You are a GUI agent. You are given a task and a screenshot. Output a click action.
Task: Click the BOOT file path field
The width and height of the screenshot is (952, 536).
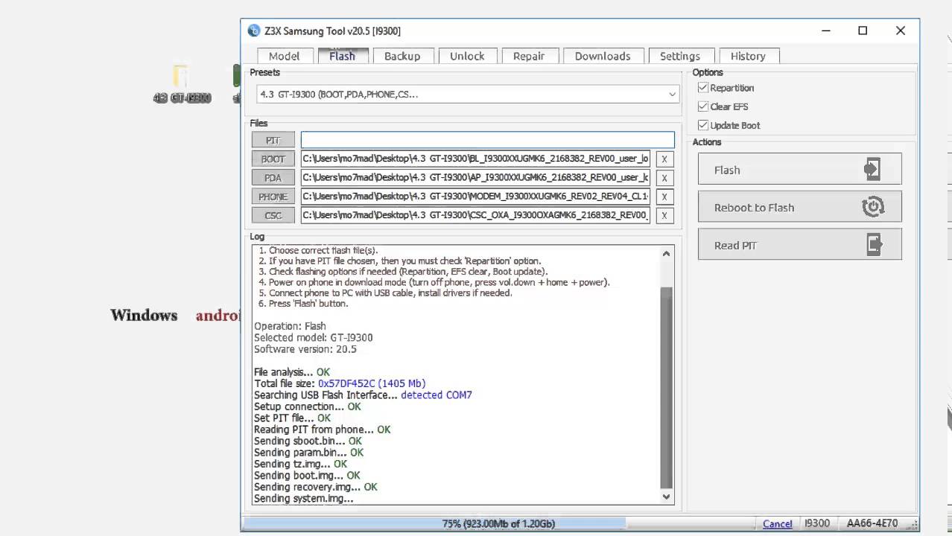click(x=475, y=159)
